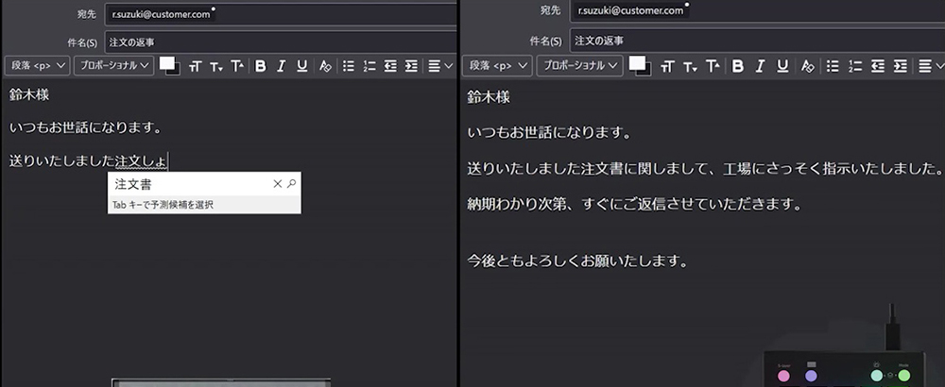
Task: Click the 注文の返事 subject field in the right window
Action: (757, 41)
